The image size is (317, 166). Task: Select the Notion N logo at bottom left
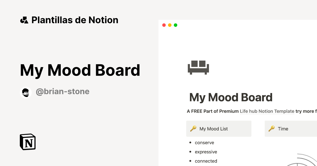pos(27,142)
